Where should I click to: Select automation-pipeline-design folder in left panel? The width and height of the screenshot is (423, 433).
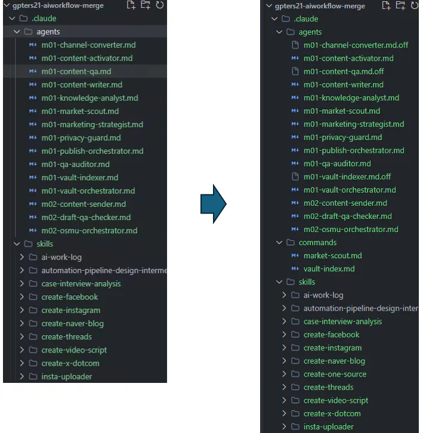(x=104, y=270)
